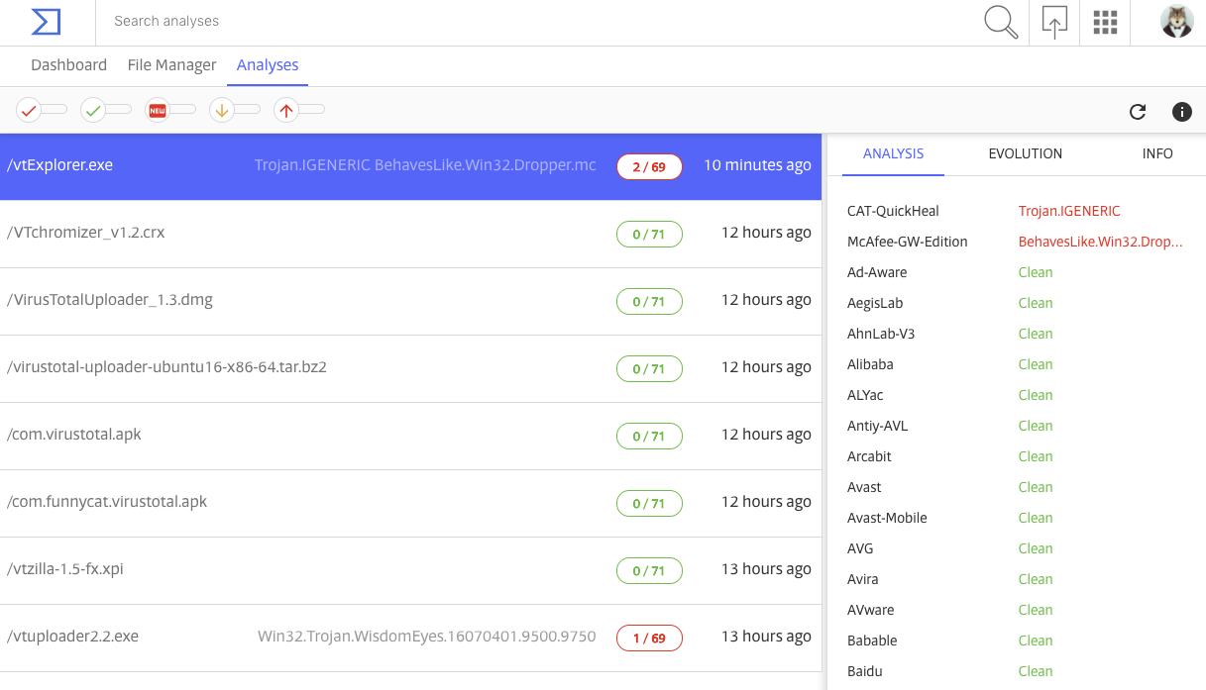The width and height of the screenshot is (1206, 690).
Task: Select the /com.virustotal.apk row
Action: [x=411, y=436]
